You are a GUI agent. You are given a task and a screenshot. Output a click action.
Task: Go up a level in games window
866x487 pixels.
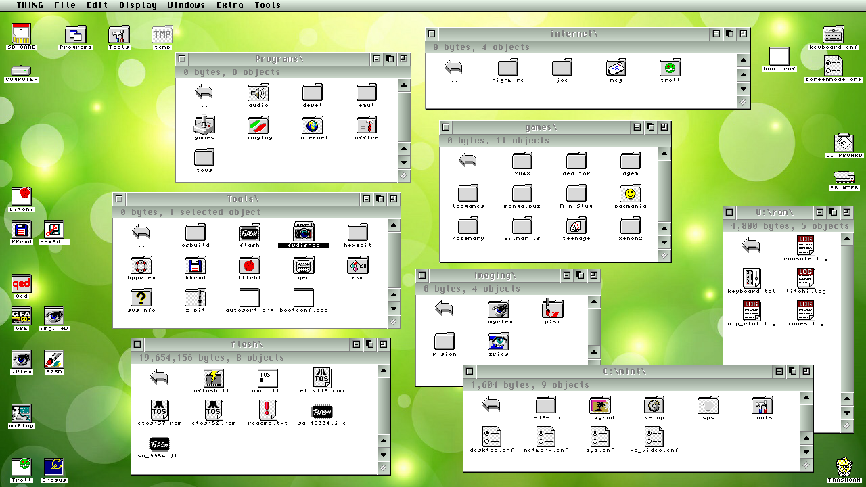coord(468,161)
